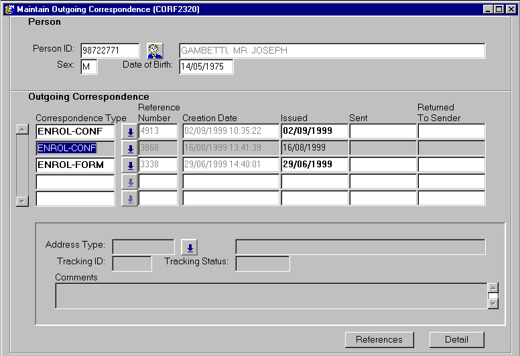The width and height of the screenshot is (520, 356).
Task: Click the person lookup icon beside Person ID
Action: coord(155,51)
